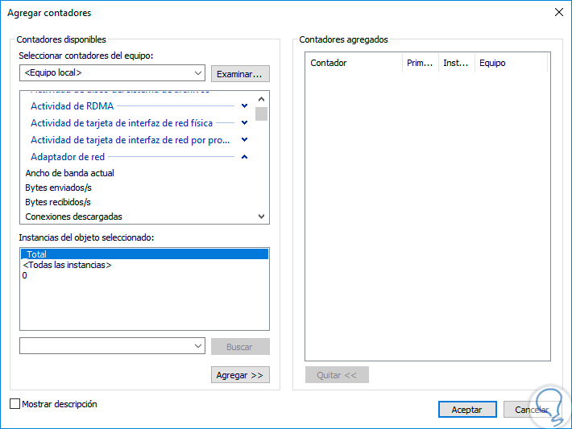Select <Todas las instancias> in instance list
Viewport: 572px width, 429px height.
point(68,265)
